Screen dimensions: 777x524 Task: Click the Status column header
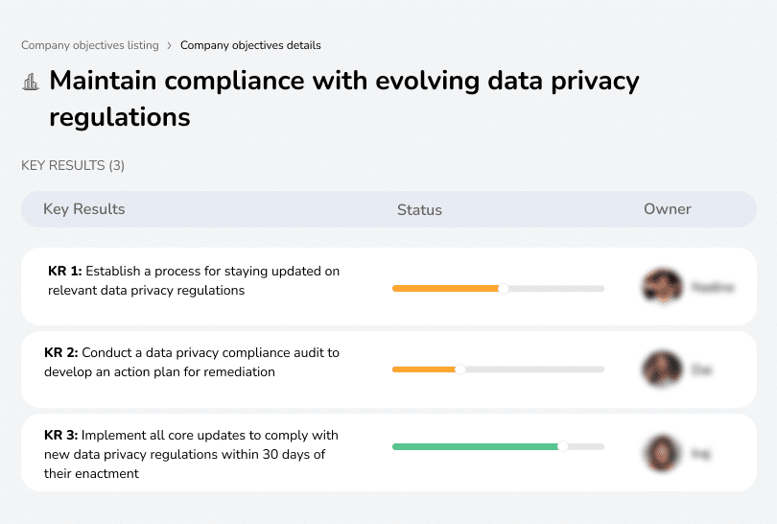point(419,209)
